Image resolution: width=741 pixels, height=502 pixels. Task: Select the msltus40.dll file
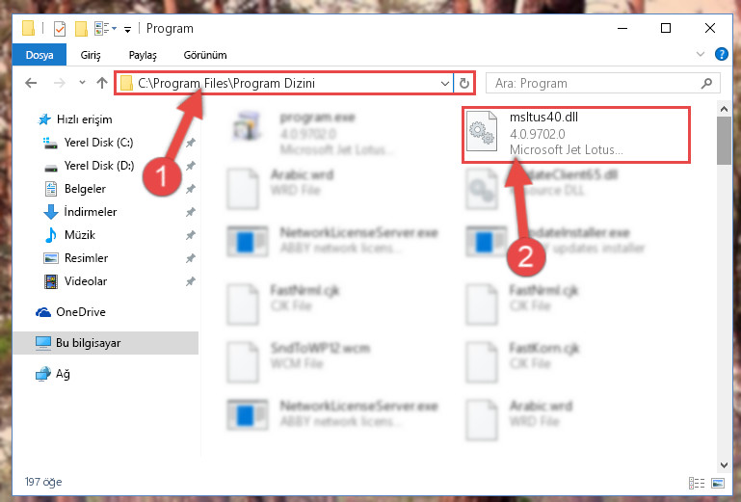pos(576,135)
